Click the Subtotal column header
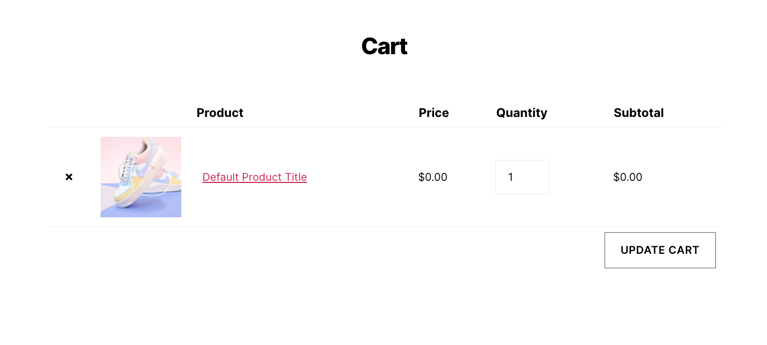Viewport: 767px width, 345px height. pyautogui.click(x=638, y=113)
